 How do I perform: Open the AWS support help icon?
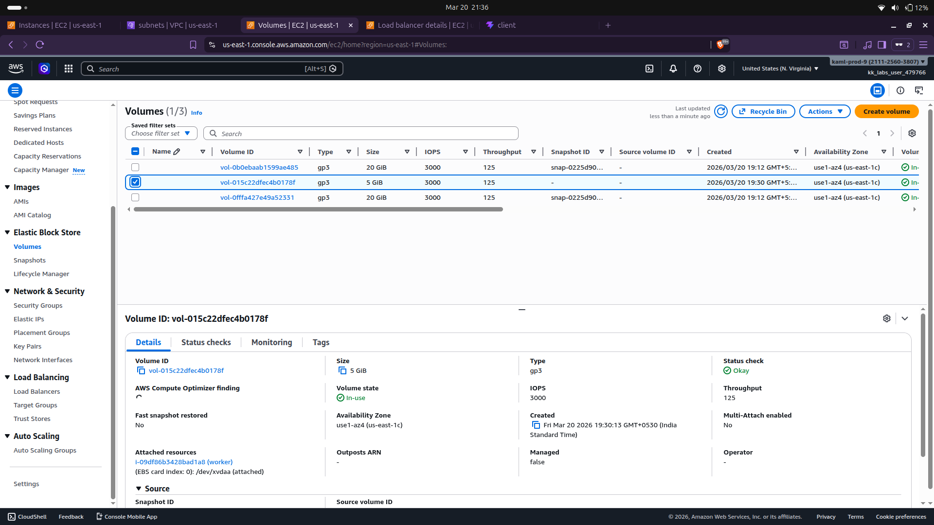(698, 69)
